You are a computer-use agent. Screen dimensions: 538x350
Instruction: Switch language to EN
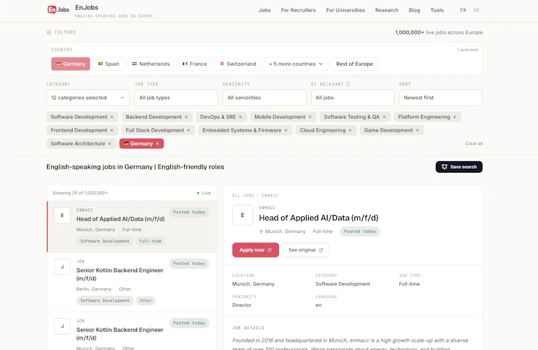[463, 10]
